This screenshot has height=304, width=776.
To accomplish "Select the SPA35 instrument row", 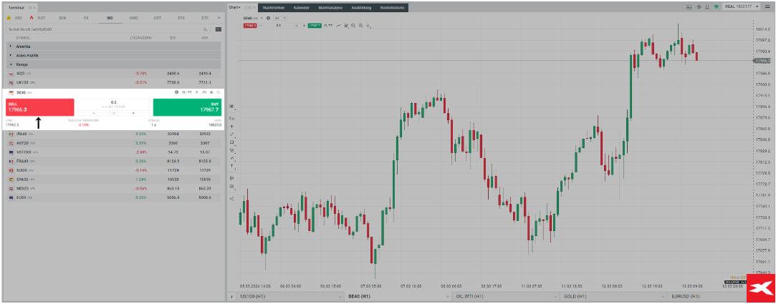I will pyautogui.click(x=113, y=180).
